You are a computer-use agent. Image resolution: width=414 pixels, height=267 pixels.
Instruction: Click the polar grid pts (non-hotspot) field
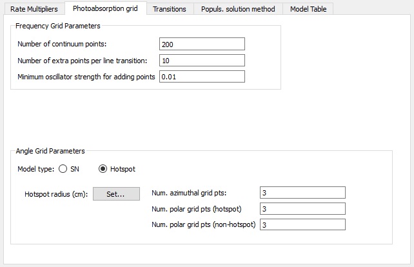click(302, 224)
